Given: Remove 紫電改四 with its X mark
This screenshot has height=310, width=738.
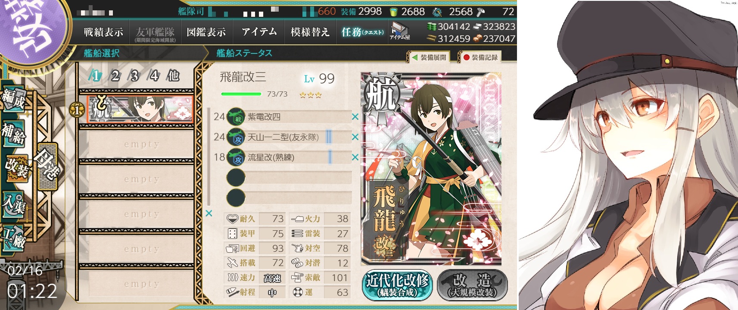Looking at the screenshot, I should tap(355, 117).
